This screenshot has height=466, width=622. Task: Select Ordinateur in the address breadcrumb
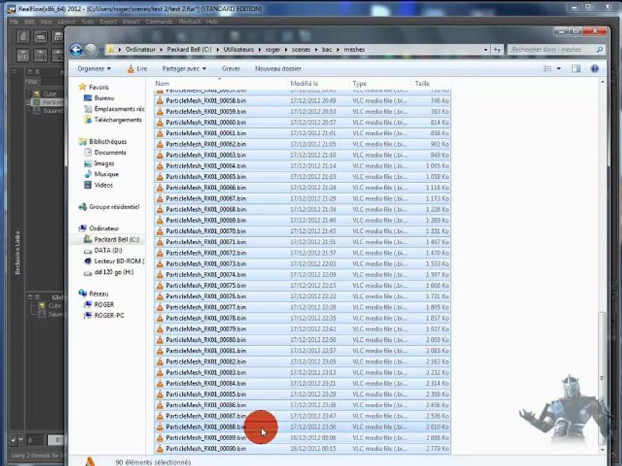(141, 50)
